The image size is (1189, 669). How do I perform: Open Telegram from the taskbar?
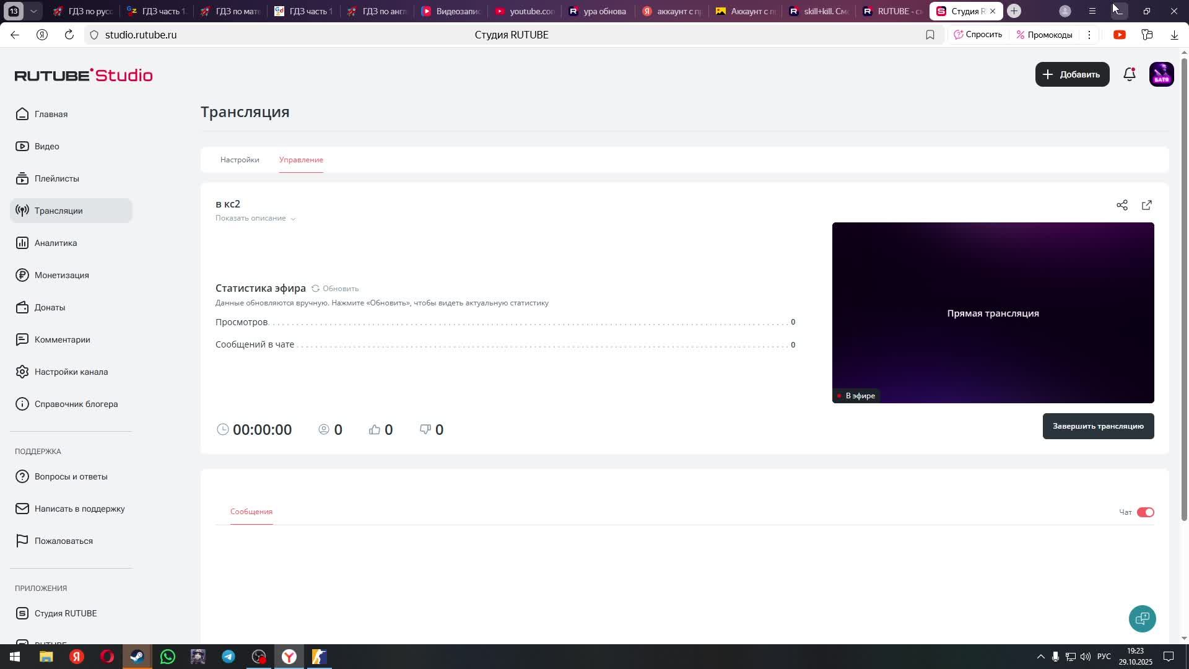point(229,657)
